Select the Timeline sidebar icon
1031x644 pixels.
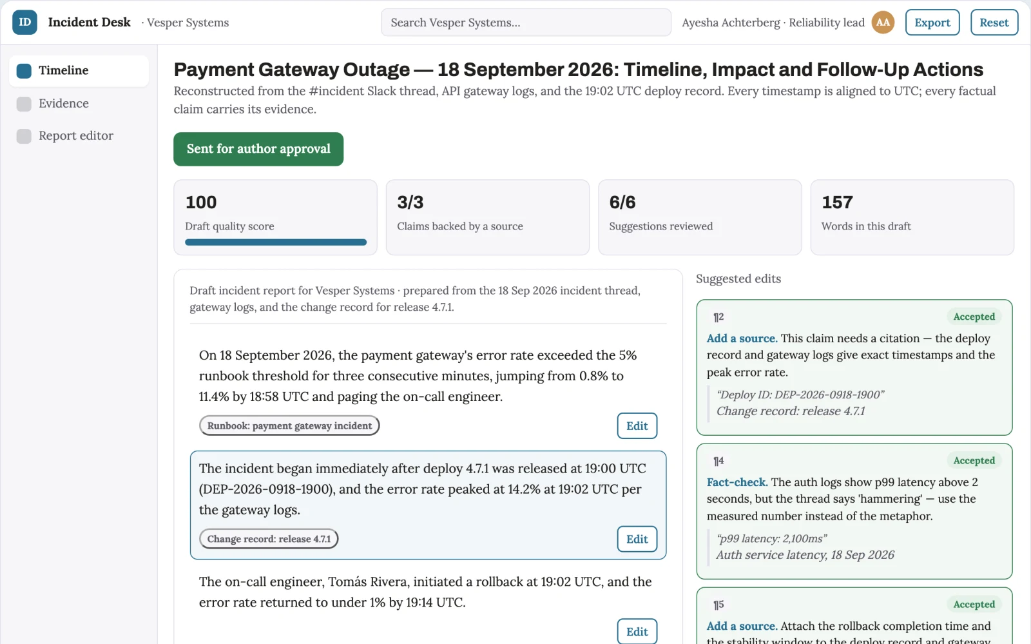pos(24,71)
